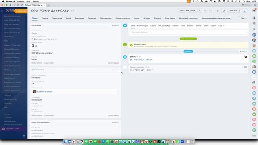The image size is (258, 145).
Task: Open the company link in the Дело 1с entry
Action: click(141, 60)
